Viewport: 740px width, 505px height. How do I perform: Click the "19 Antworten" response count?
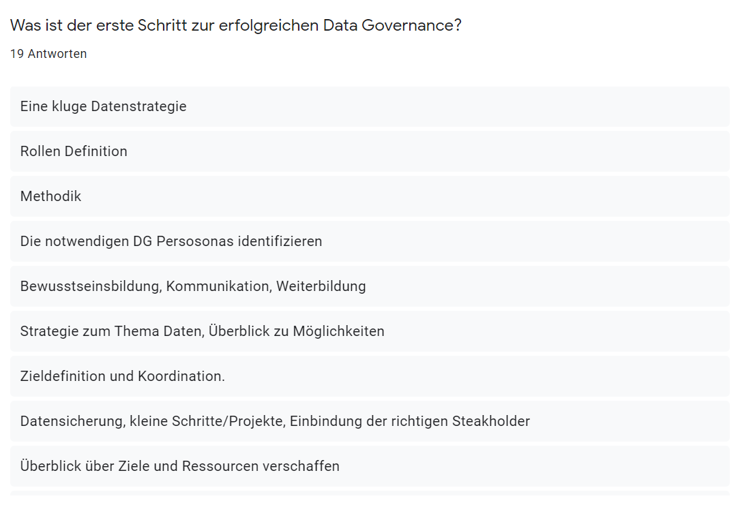[48, 54]
